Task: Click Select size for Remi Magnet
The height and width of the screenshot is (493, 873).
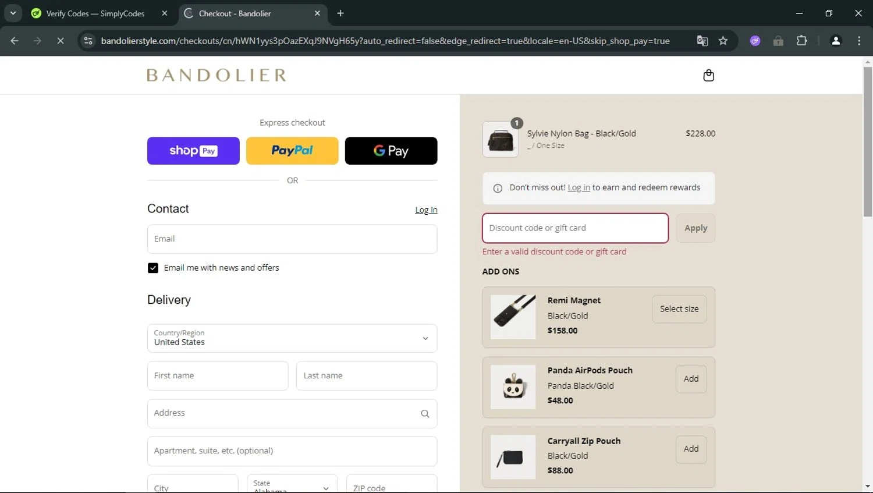Action: tap(679, 309)
